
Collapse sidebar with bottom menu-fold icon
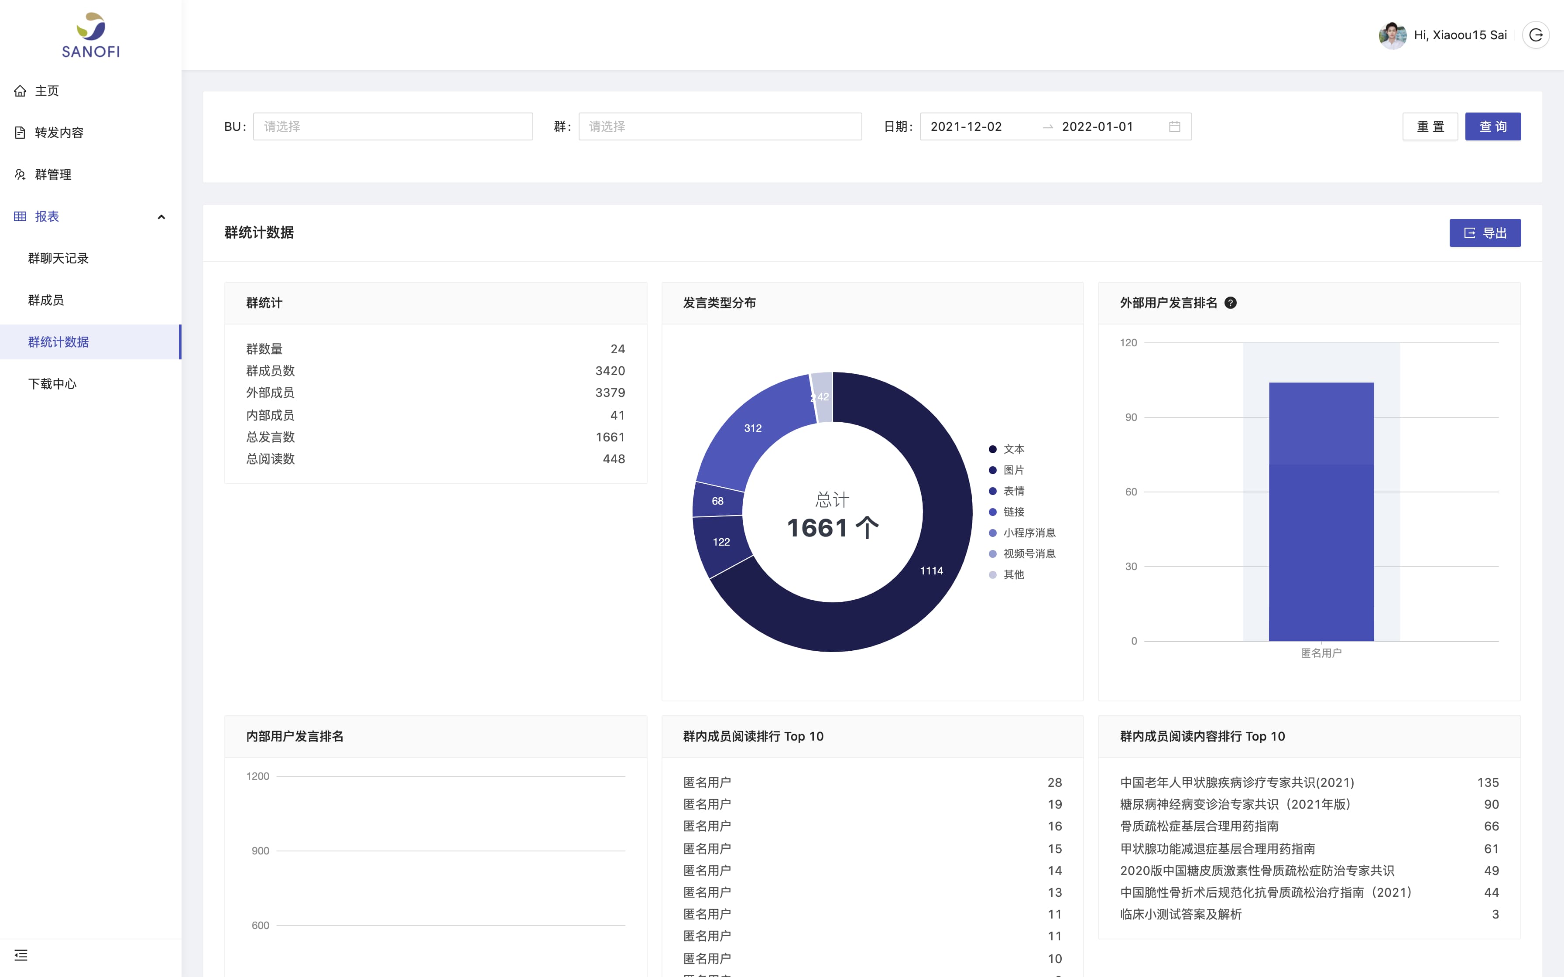click(21, 955)
